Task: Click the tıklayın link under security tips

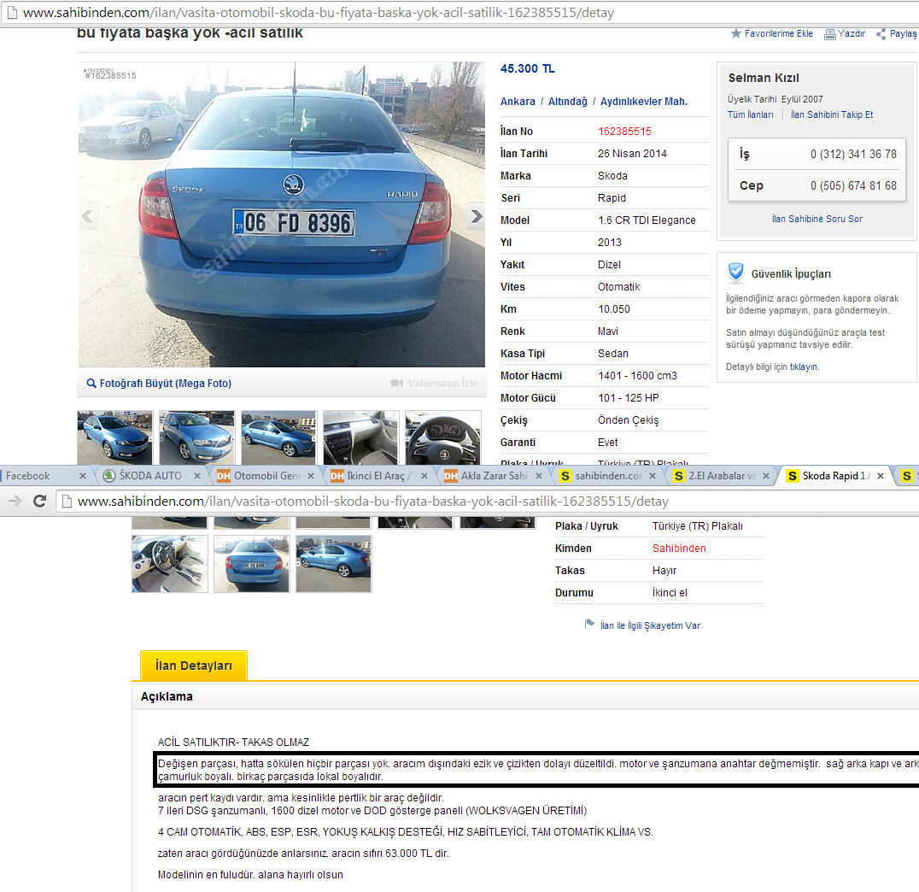Action: [803, 367]
